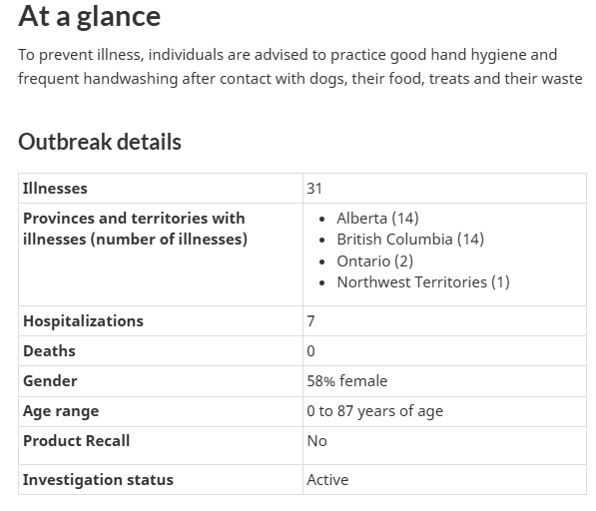
Task: Click the "Provinces and territories with illnesses" label
Action: click(136, 229)
